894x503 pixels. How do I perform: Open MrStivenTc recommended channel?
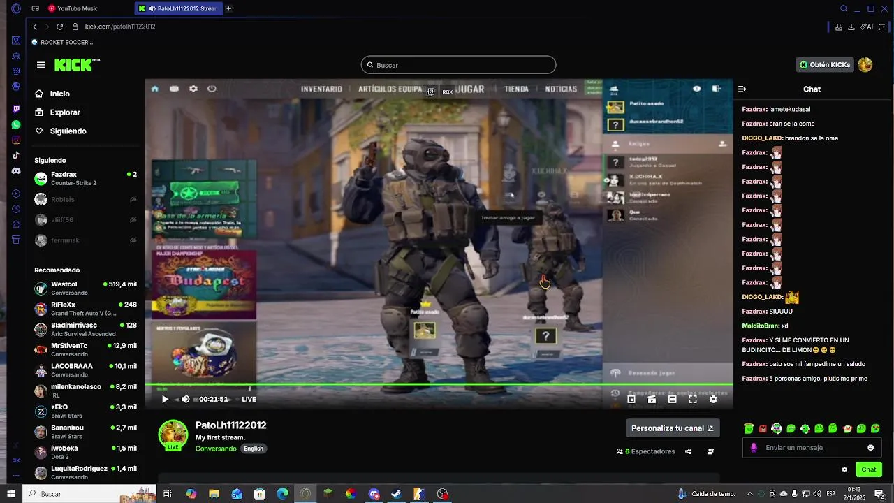85,350
